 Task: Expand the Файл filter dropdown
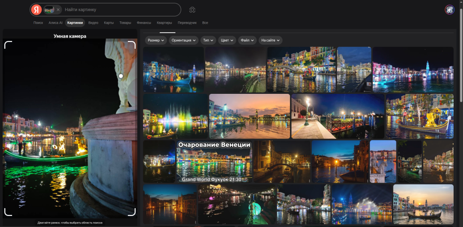[x=247, y=40]
